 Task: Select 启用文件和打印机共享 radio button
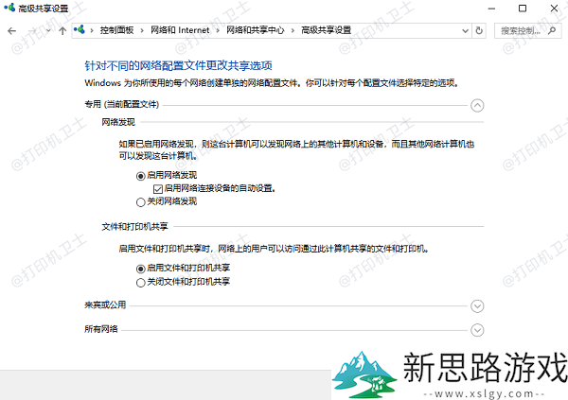point(140,269)
